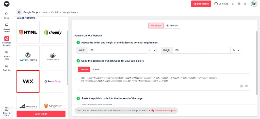Image resolution: width=260 pixels, height=119 pixels.
Task: Click the Width input field
Action: coord(117,50)
